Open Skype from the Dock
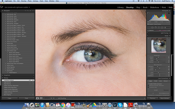Viewport: 175px width, 109px height. [120, 105]
